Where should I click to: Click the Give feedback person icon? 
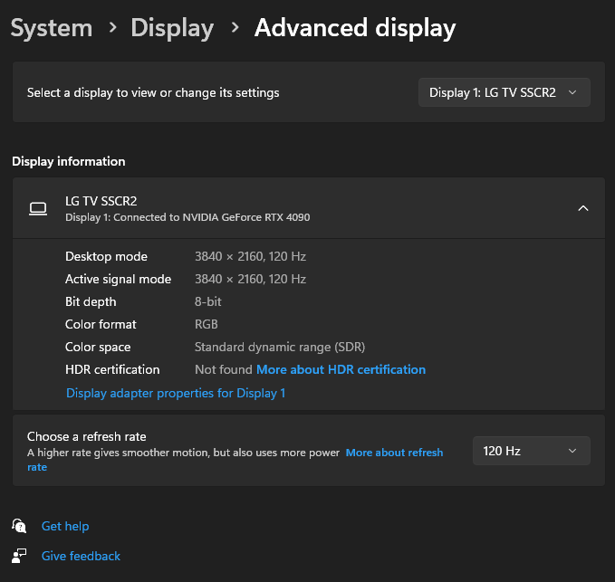click(19, 556)
